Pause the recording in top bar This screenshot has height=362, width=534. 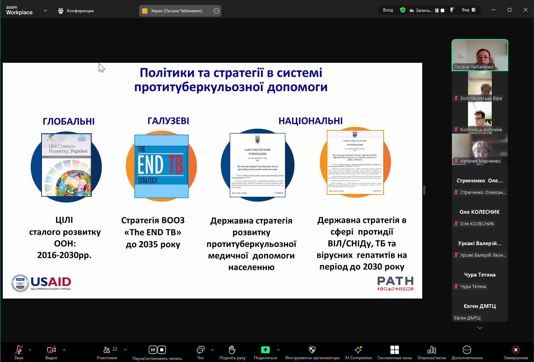437,10
